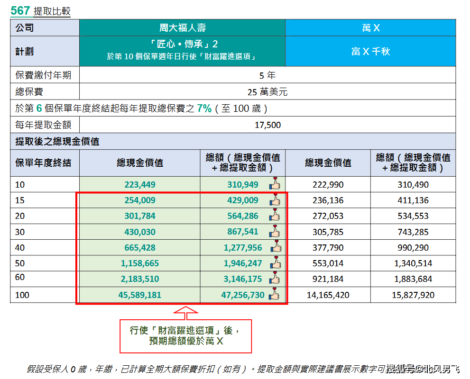Click the 提取後之總現金價值 section header
Image resolution: width=470 pixels, height=379 pixels.
pyautogui.click(x=57, y=141)
